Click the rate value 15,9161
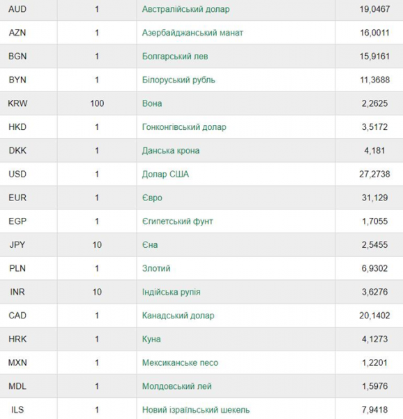403x419 pixels. pos(374,57)
